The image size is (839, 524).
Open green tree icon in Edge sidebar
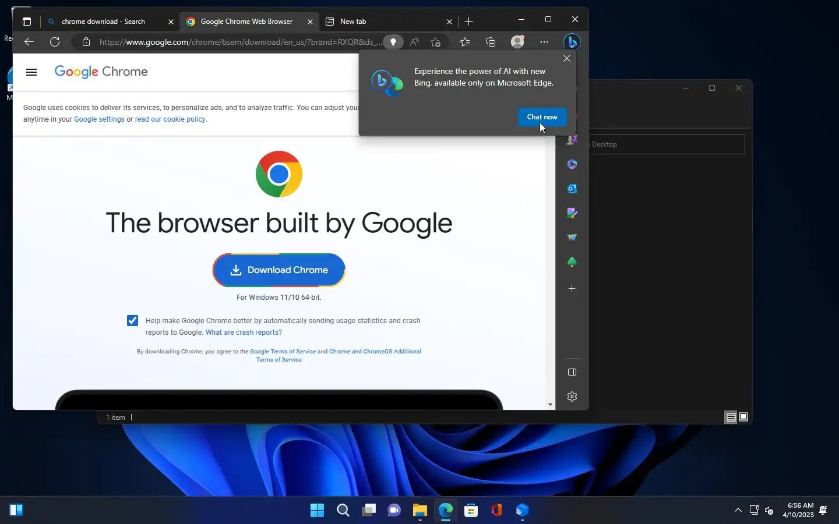pyautogui.click(x=572, y=262)
